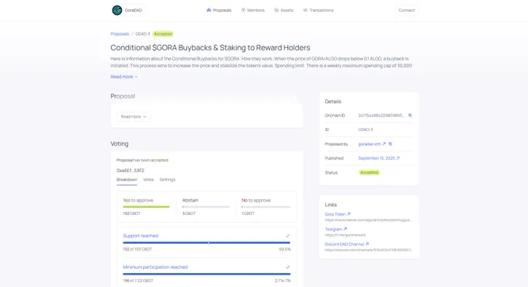Switch to the Settings tab
The image size is (528, 287).
[x=168, y=180]
